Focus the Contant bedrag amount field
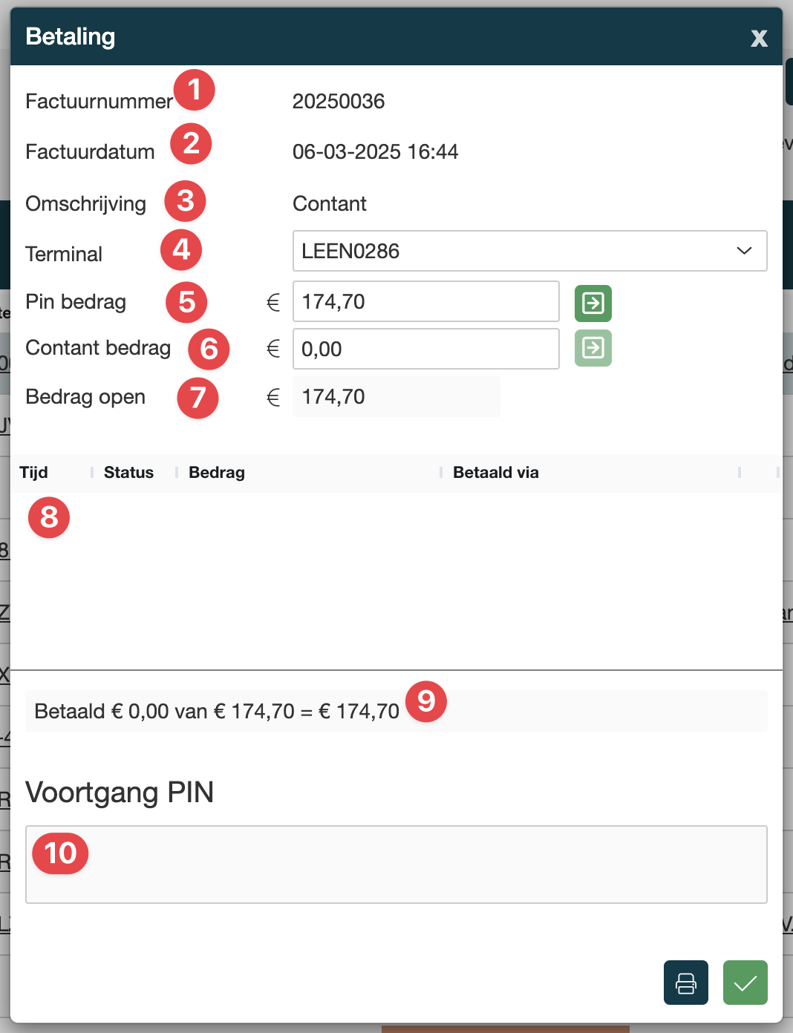This screenshot has width=793, height=1033. pos(425,349)
